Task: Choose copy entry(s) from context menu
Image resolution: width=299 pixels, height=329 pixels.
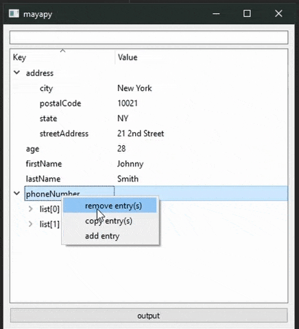Action: click(x=110, y=221)
